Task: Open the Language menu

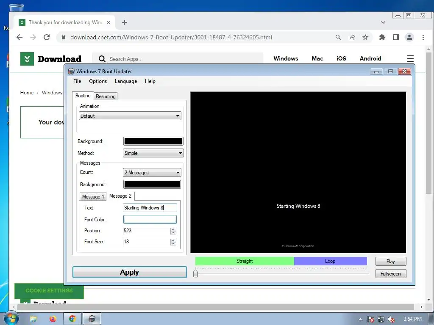Action: [x=126, y=81]
